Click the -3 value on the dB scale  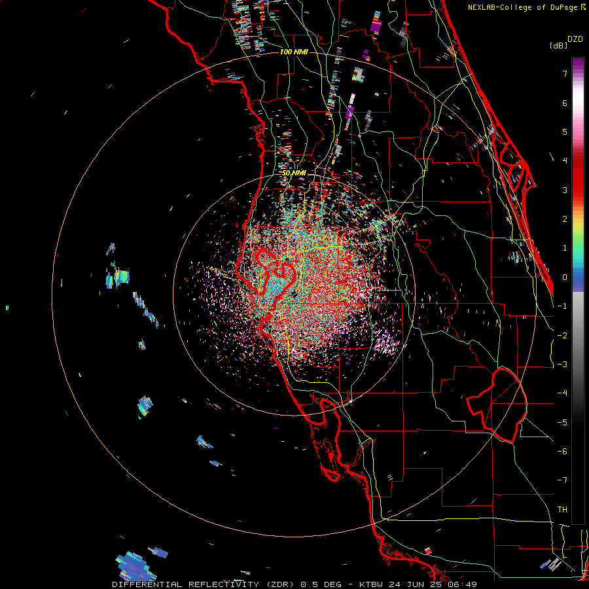pos(562,365)
